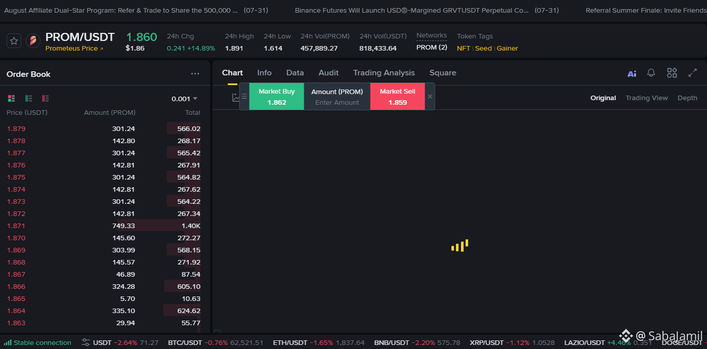Open the PROM (2) networks info
Image resolution: width=707 pixels, height=349 pixels.
click(432, 48)
